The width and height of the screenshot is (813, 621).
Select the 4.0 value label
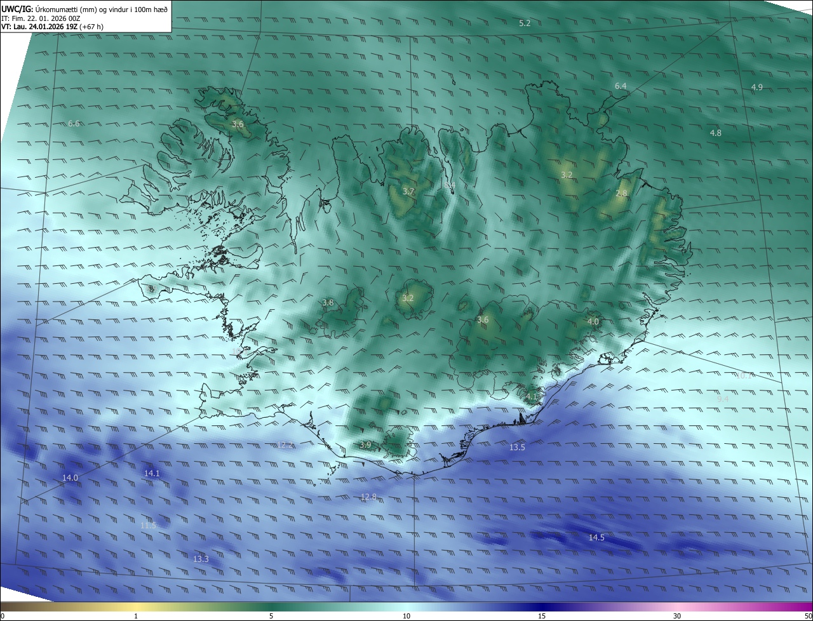tap(593, 322)
